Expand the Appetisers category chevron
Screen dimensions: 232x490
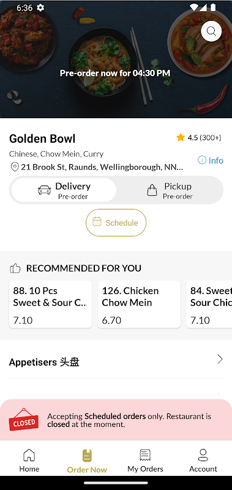coord(220,360)
